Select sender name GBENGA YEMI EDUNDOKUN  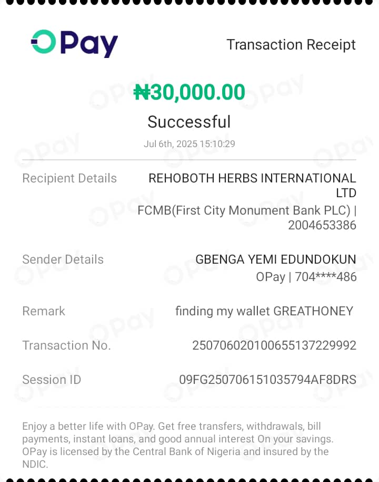coord(275,259)
